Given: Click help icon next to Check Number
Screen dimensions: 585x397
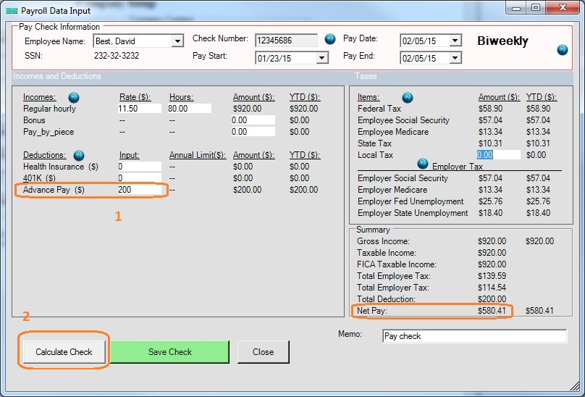Looking at the screenshot, I should pyautogui.click(x=330, y=39).
